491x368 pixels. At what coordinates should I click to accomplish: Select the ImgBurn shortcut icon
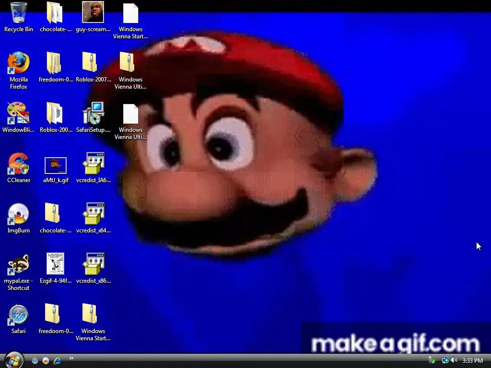19,214
